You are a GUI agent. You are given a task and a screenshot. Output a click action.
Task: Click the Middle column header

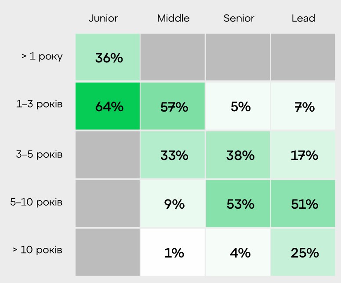click(x=173, y=18)
